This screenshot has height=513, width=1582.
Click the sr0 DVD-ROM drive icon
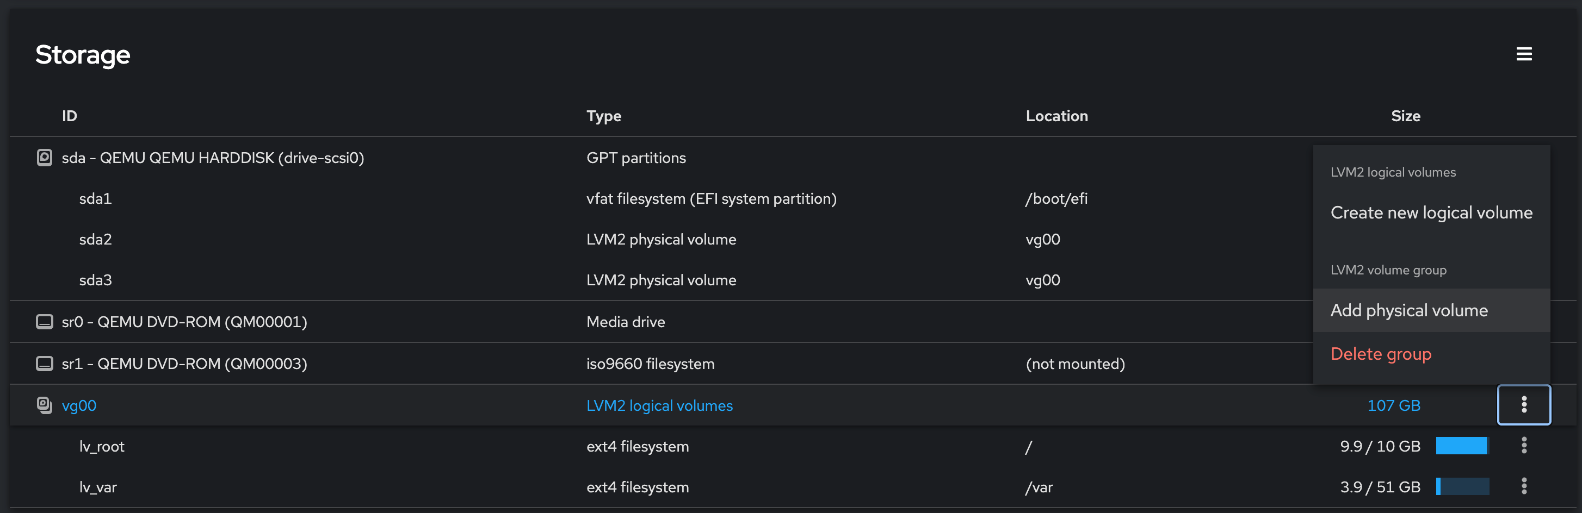[x=44, y=322]
